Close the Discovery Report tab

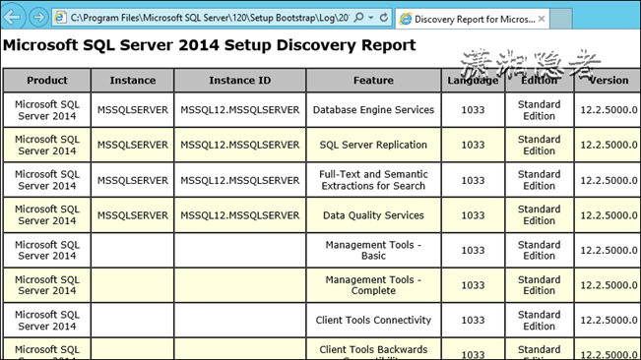542,19
